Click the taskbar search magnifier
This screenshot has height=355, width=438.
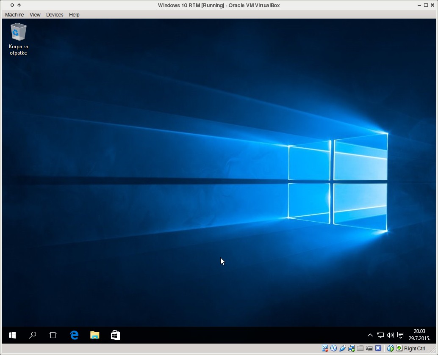(33, 335)
